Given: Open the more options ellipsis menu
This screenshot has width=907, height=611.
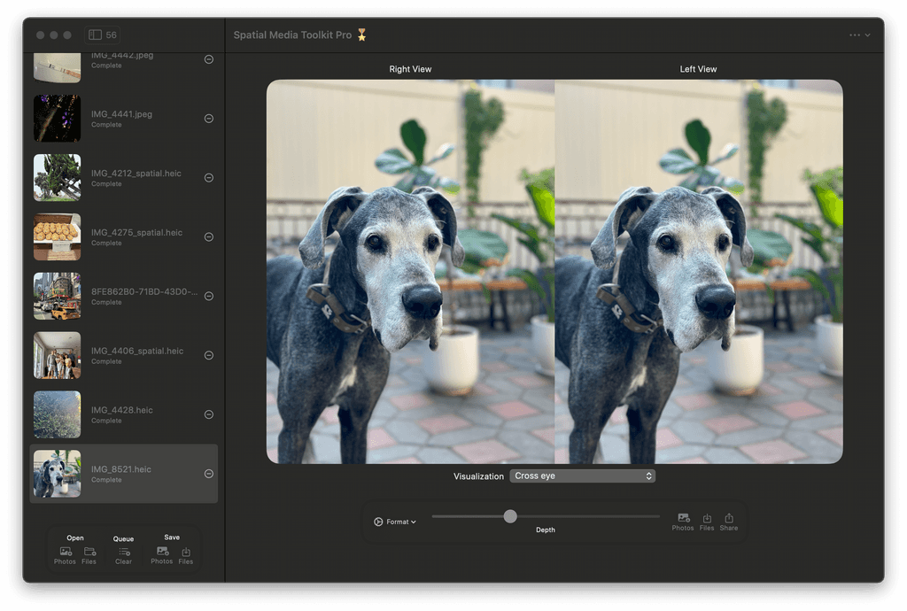Looking at the screenshot, I should pos(855,35).
